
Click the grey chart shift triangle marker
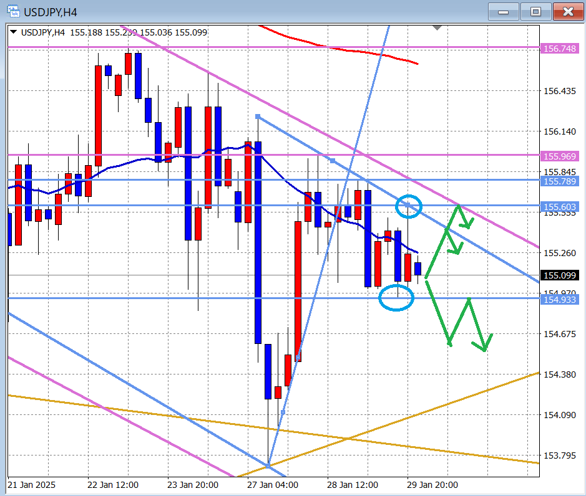click(437, 28)
